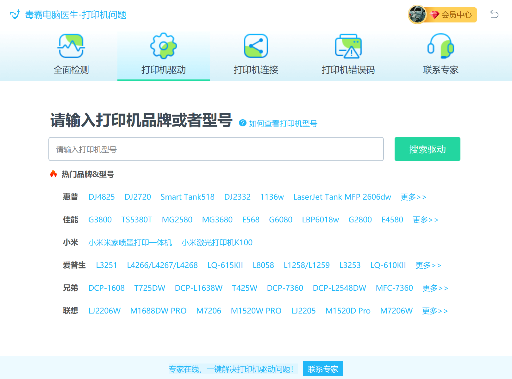The image size is (512, 379).
Task: Click the 打印机错误码 warning printer icon
Action: tap(348, 46)
